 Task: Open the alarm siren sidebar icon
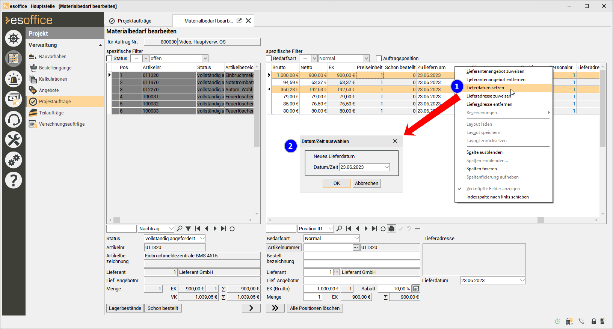[x=14, y=79]
